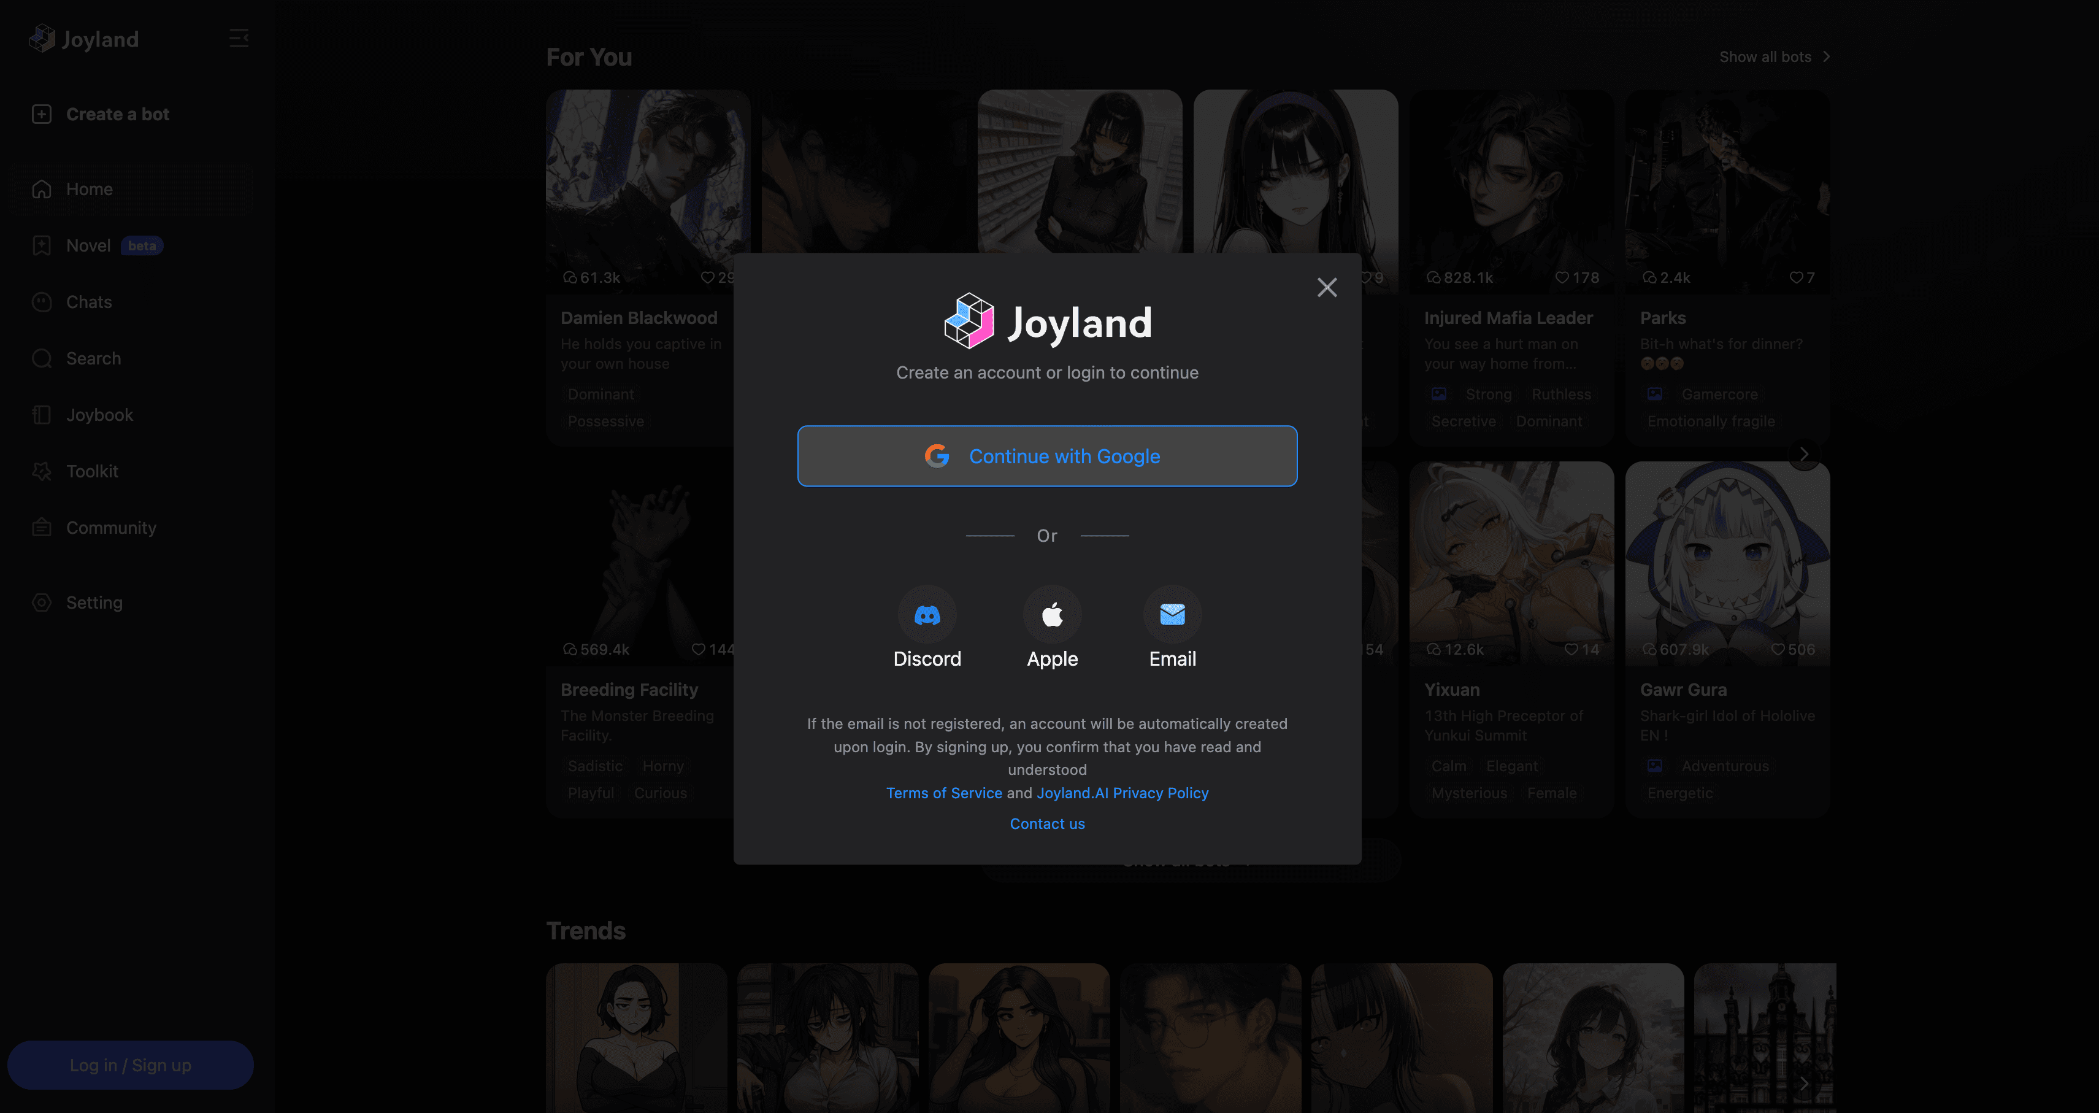The width and height of the screenshot is (2099, 1113).
Task: Collapse the sidebar menu icon
Action: pos(239,38)
